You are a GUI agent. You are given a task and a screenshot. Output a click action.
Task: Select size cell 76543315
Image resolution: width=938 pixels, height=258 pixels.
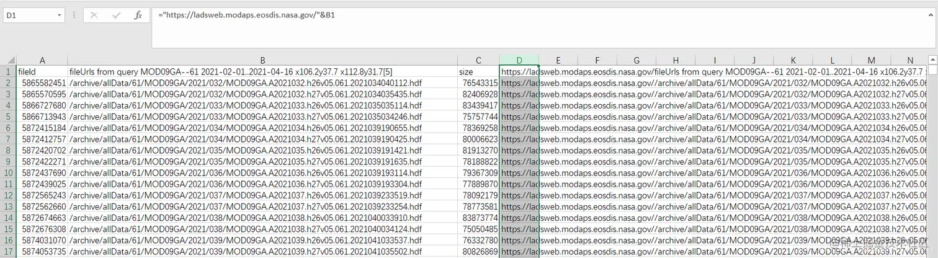coord(478,82)
